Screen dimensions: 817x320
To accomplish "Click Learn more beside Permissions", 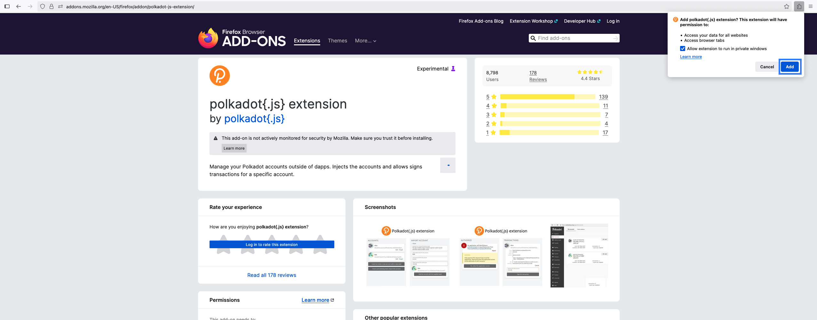I will point(318,300).
